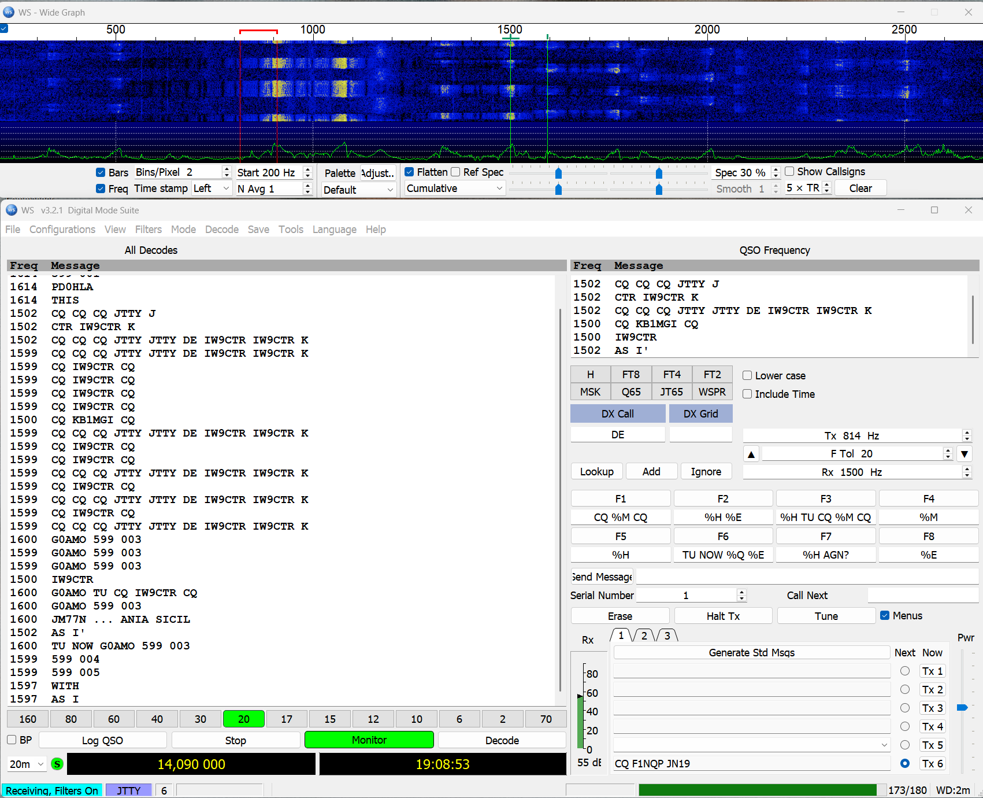The width and height of the screenshot is (983, 798).
Task: Enable Show Callsigns checkbox
Action: [789, 171]
